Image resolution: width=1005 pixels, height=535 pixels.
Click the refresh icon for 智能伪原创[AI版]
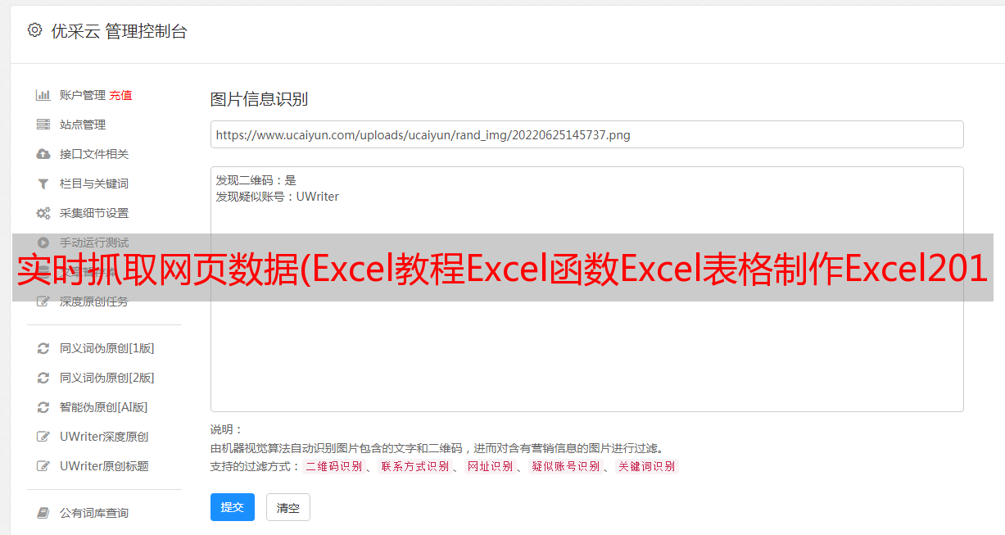pyautogui.click(x=43, y=407)
